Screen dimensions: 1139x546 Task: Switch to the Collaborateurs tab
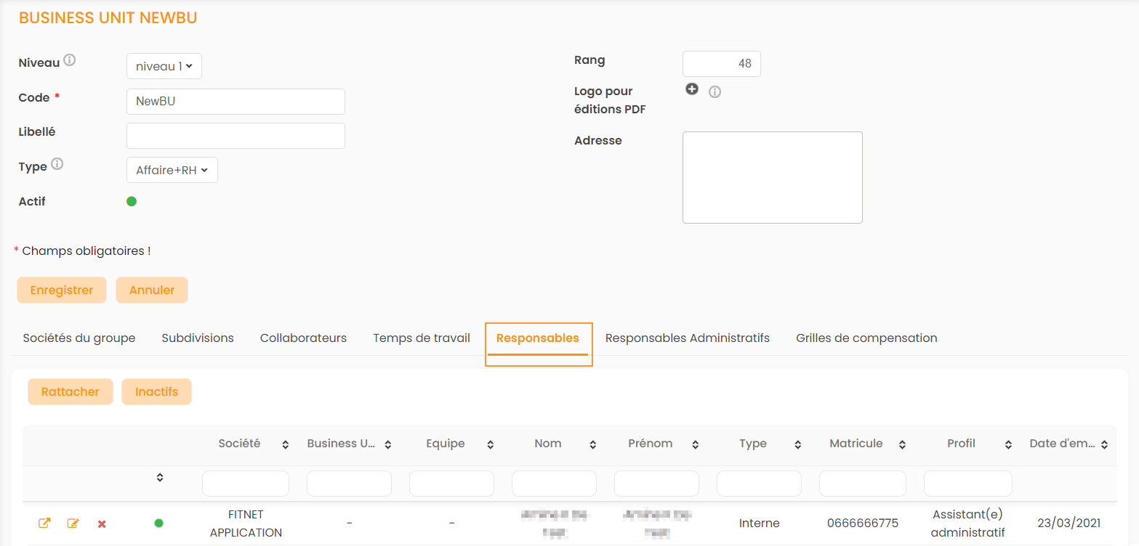pyautogui.click(x=303, y=338)
